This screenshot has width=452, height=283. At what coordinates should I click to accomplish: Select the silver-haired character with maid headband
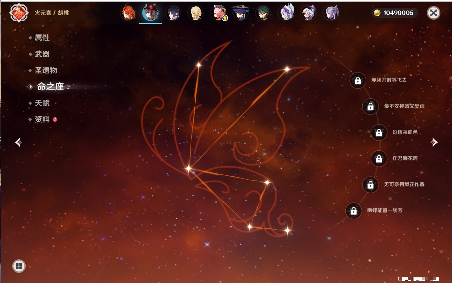tap(286, 13)
